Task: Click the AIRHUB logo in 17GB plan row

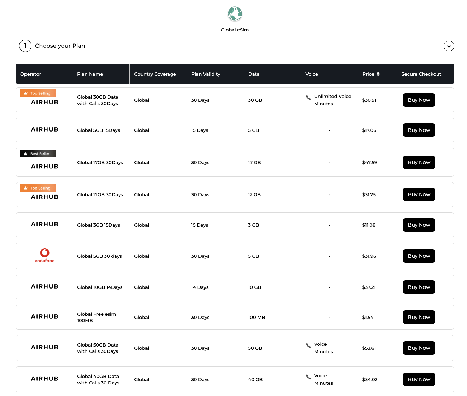Action: 45,166
